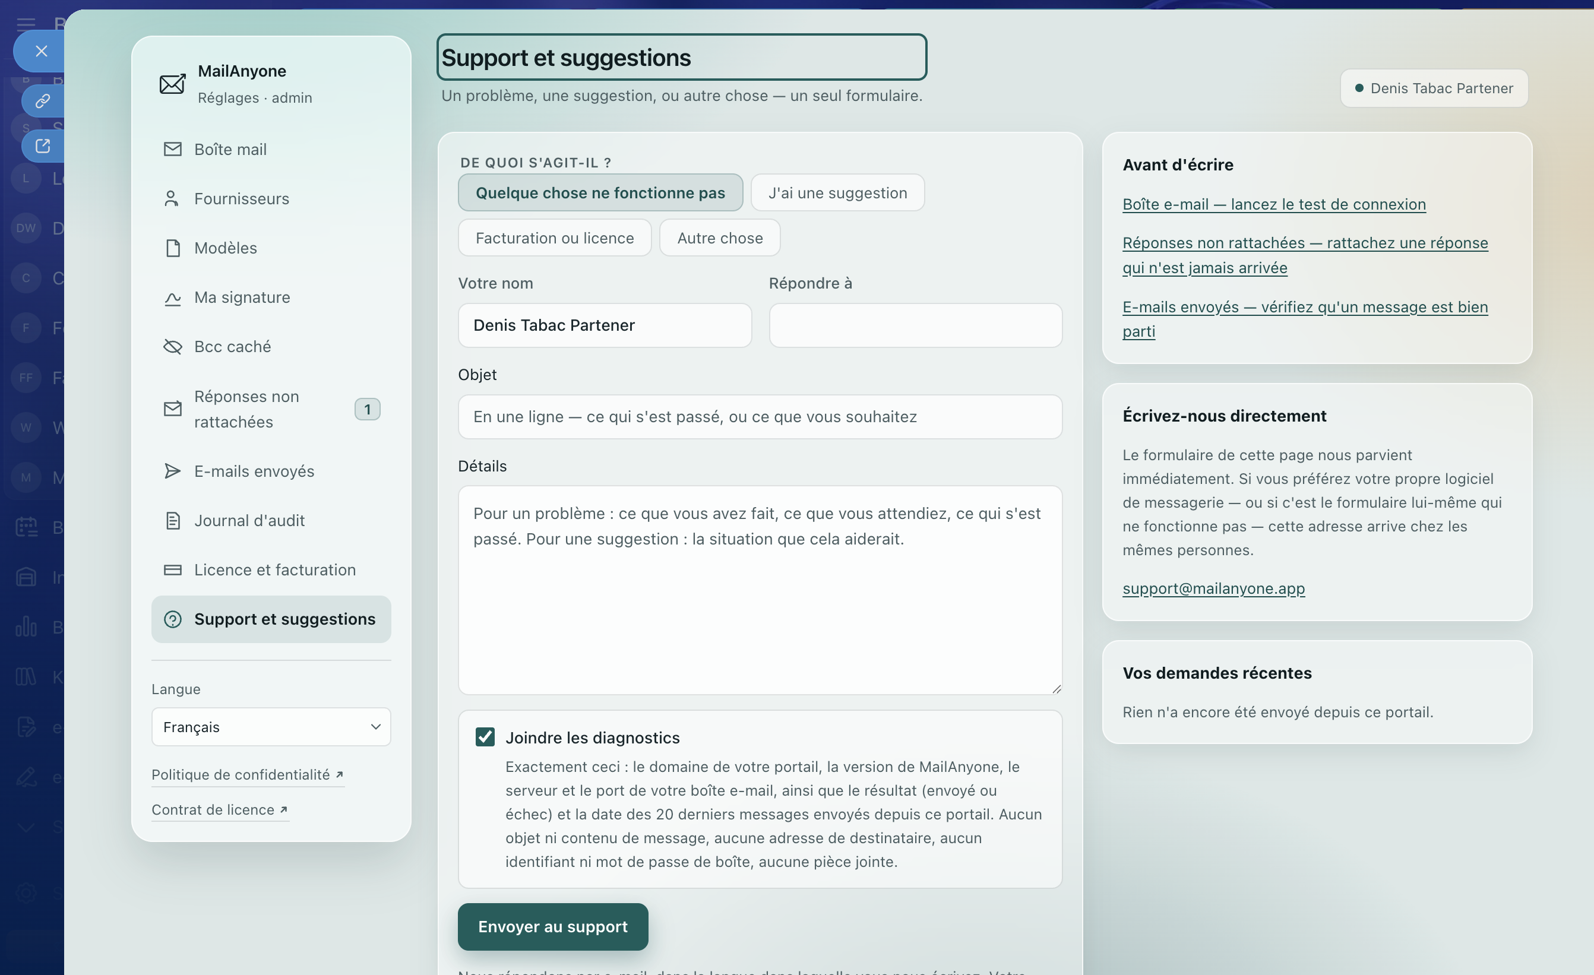The width and height of the screenshot is (1594, 975).
Task: Click the support@mailanyone.app email link
Action: tap(1214, 588)
